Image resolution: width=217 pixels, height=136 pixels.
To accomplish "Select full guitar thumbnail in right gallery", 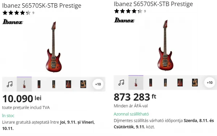I will 136,82.
